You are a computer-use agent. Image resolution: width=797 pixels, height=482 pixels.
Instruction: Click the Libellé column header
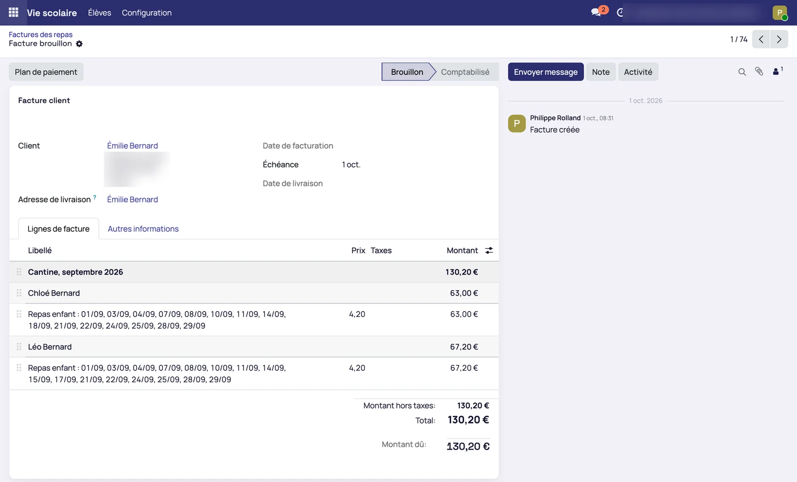click(40, 250)
